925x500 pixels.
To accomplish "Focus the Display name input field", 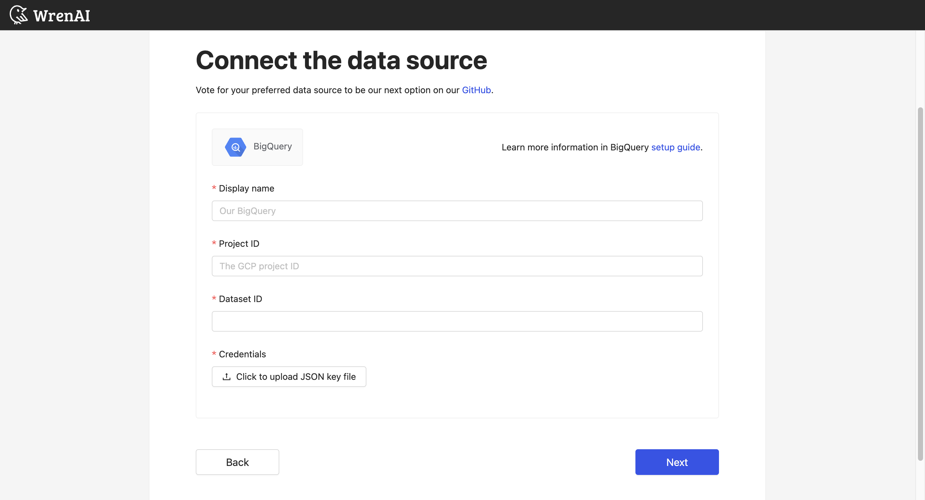I will click(457, 211).
